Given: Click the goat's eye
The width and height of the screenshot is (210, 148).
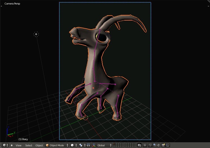Looking at the screenshot, I should [x=102, y=37].
